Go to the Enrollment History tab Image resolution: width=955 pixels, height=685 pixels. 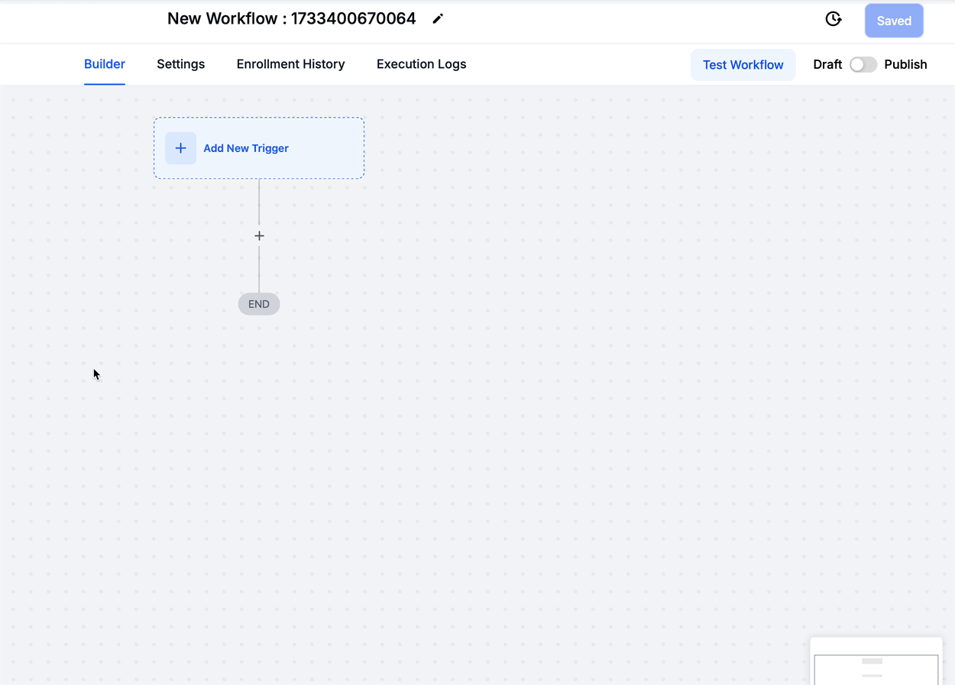point(290,64)
